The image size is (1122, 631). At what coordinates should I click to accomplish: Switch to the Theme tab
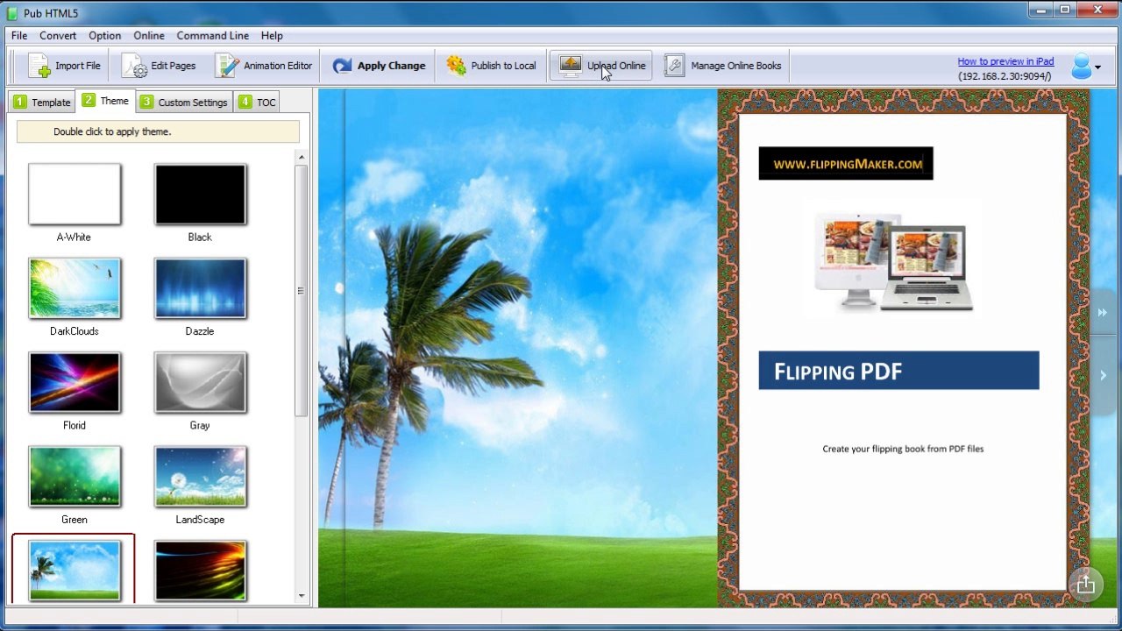pyautogui.click(x=105, y=101)
